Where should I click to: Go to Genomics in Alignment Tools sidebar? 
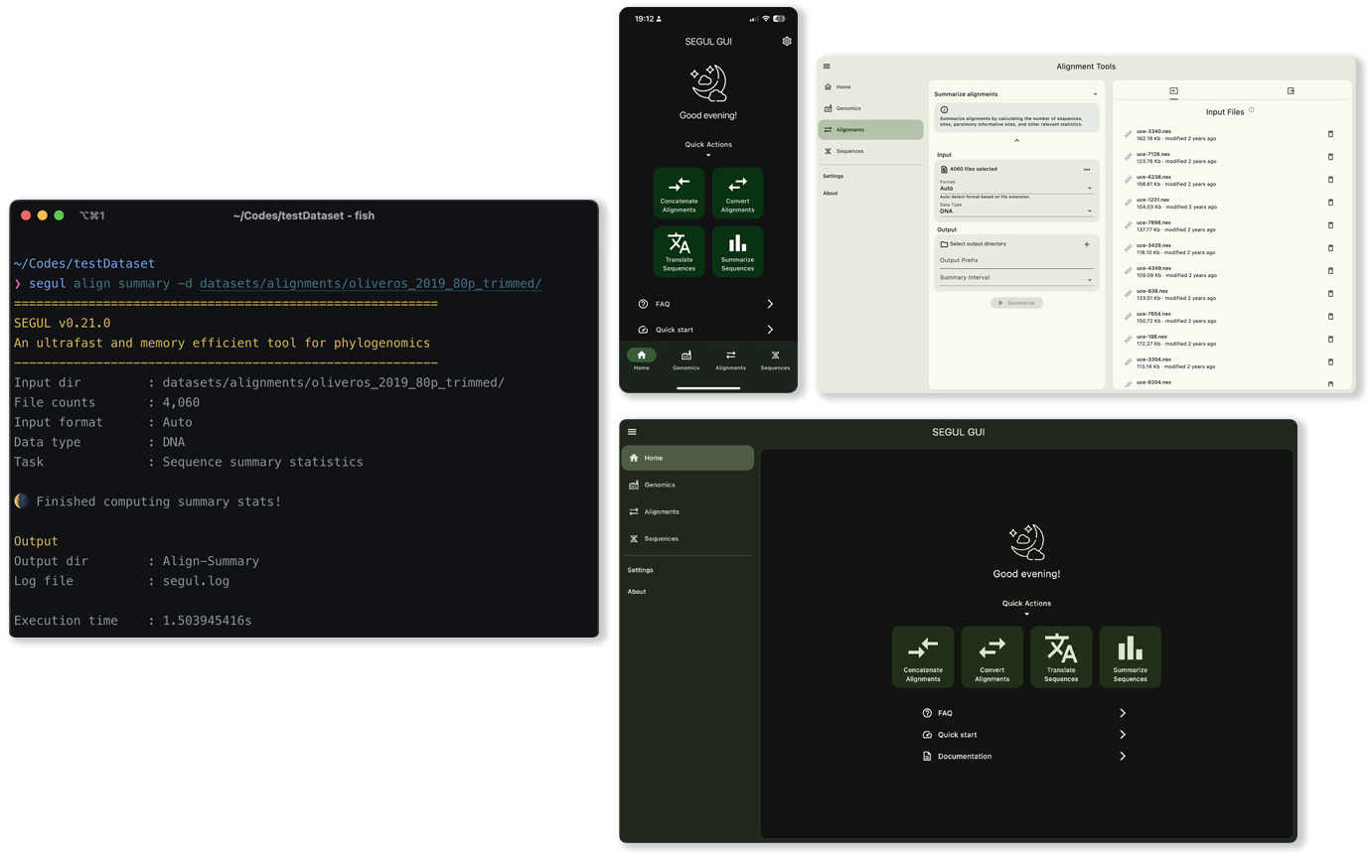pos(871,108)
